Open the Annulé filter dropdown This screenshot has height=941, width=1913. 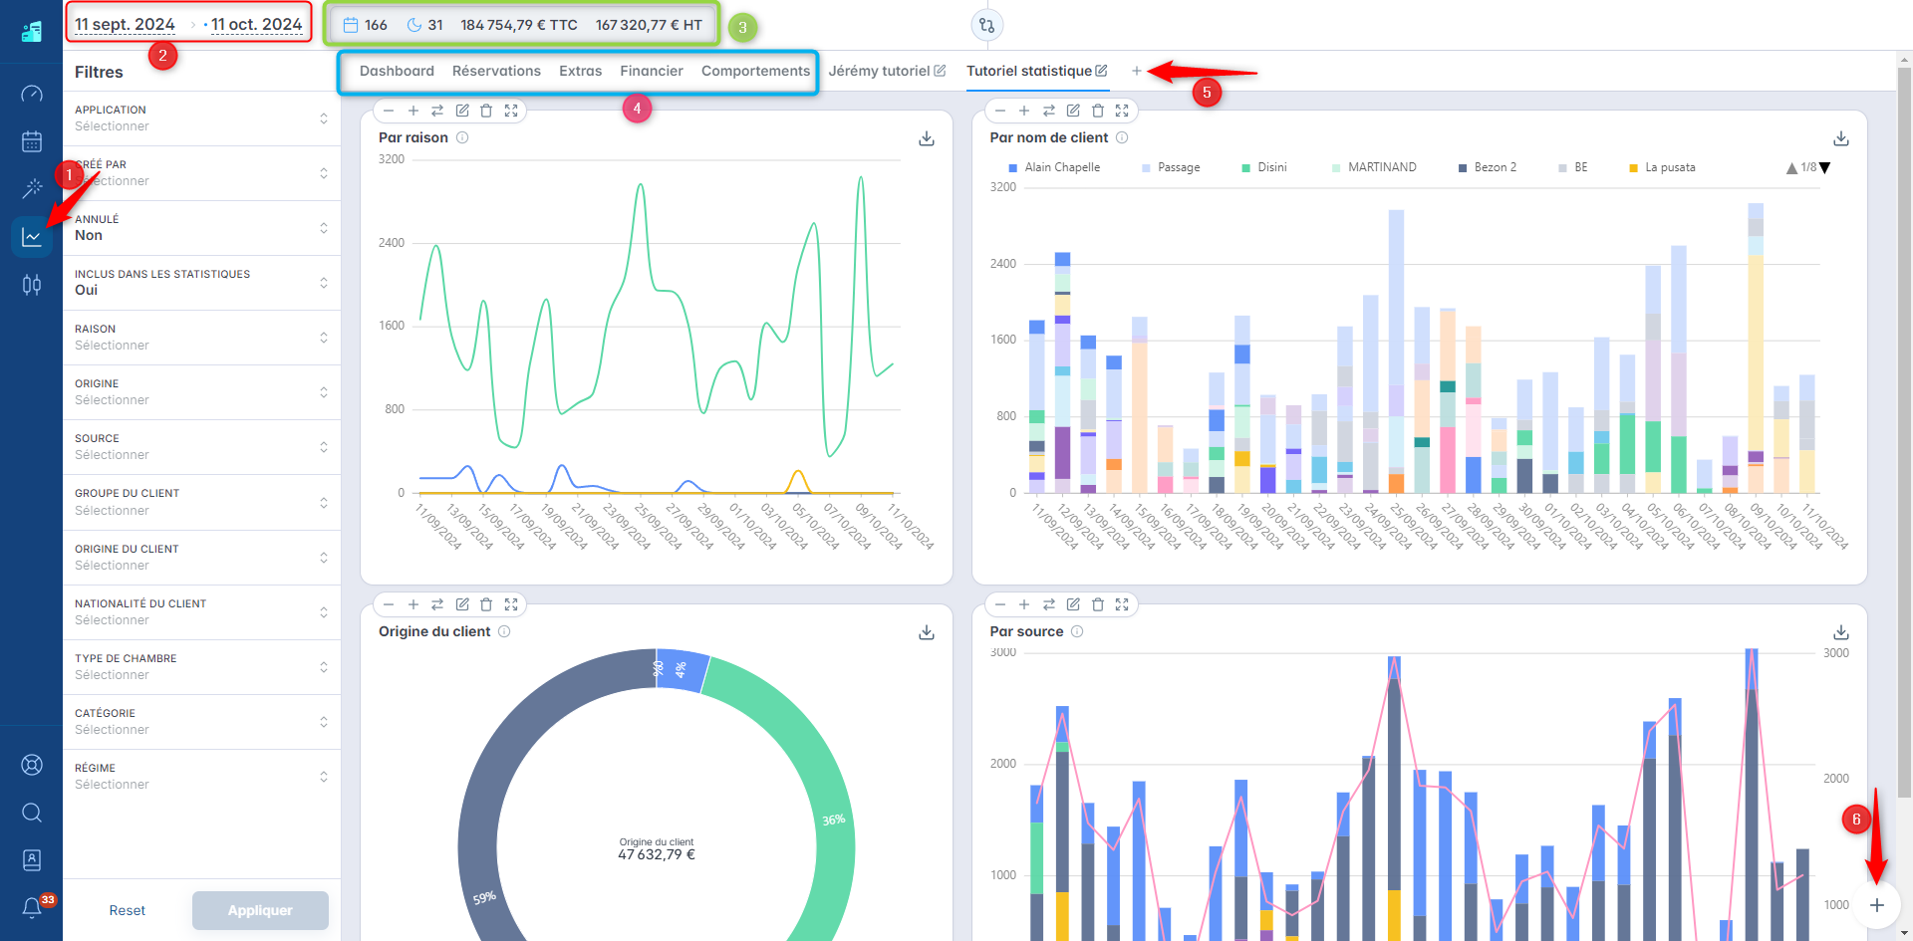(x=201, y=228)
